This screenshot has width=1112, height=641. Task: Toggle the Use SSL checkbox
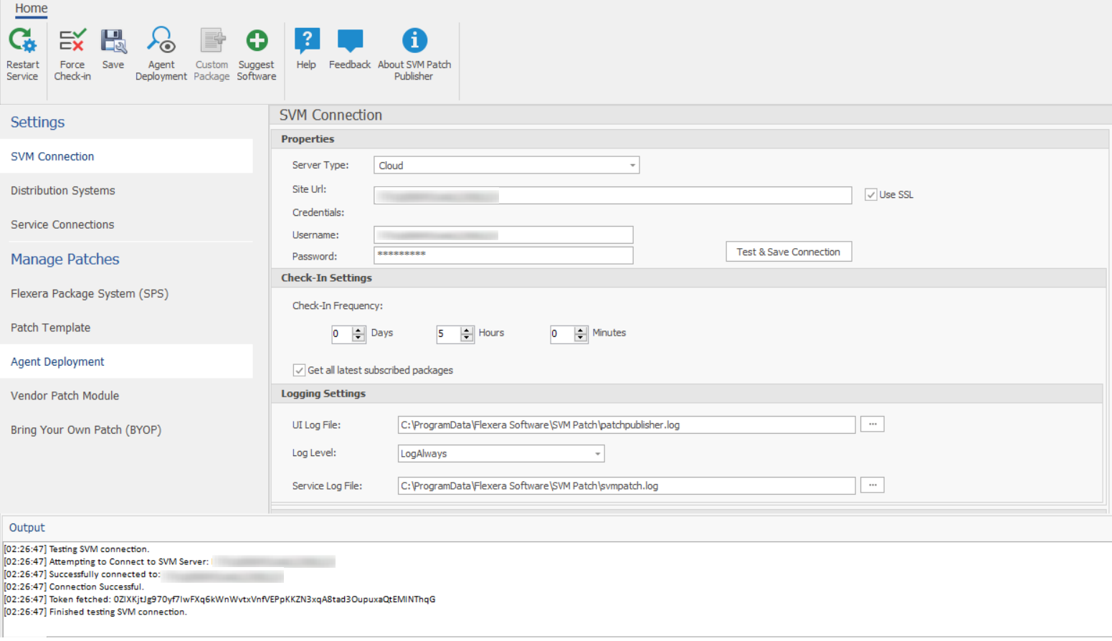[871, 194]
